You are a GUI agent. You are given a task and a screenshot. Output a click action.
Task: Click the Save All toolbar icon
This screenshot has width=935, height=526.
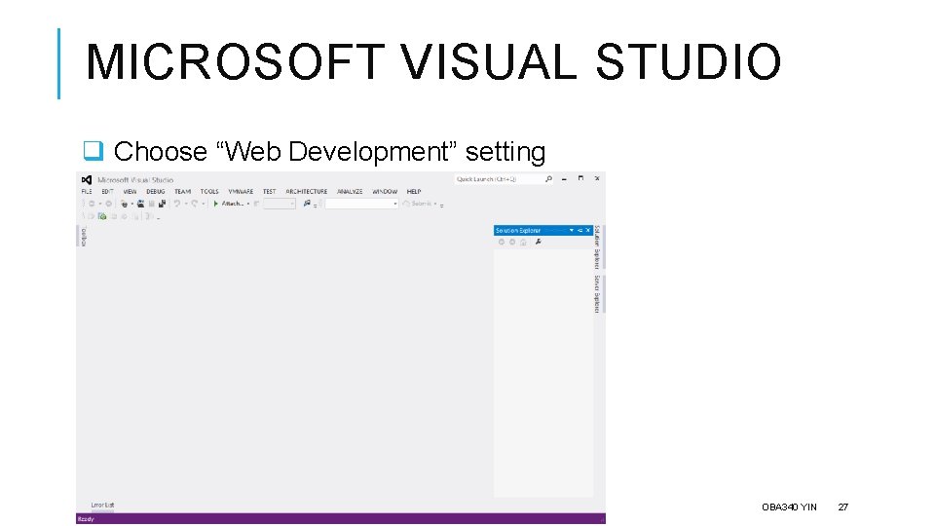pos(163,204)
